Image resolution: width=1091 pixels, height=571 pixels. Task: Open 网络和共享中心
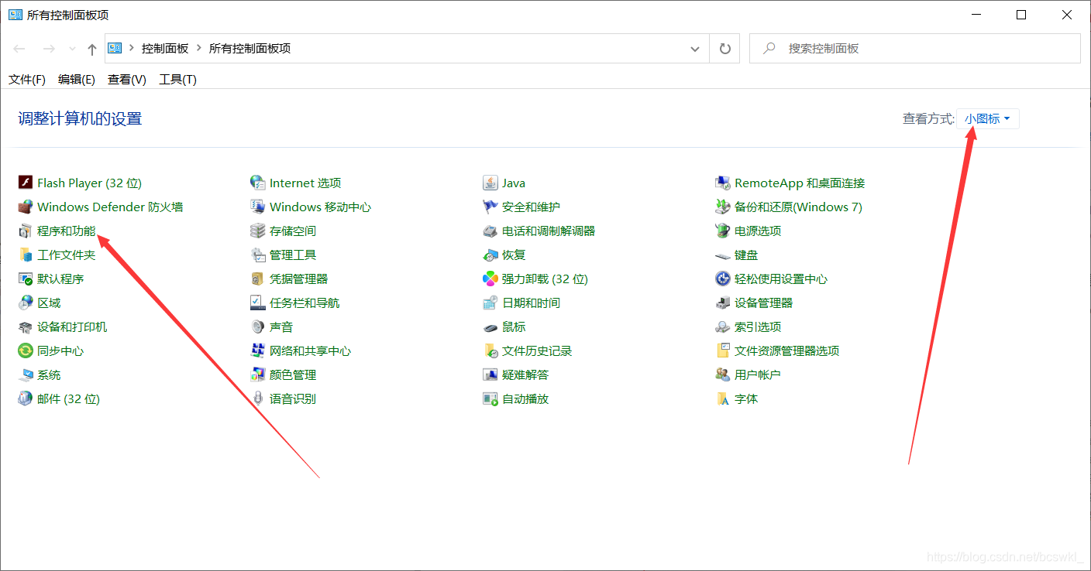310,350
